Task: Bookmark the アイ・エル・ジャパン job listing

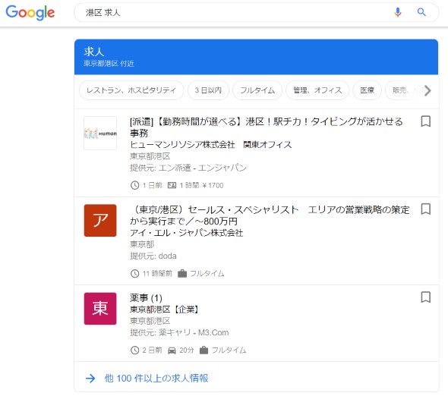Action: [x=425, y=209]
